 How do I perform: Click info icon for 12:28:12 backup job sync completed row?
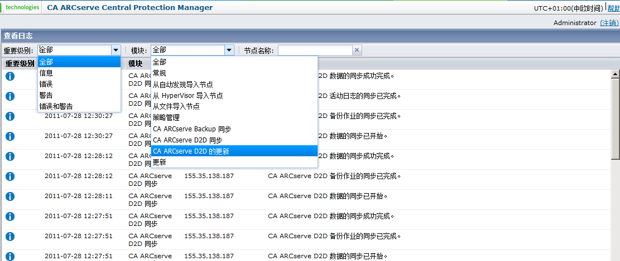coord(9,176)
